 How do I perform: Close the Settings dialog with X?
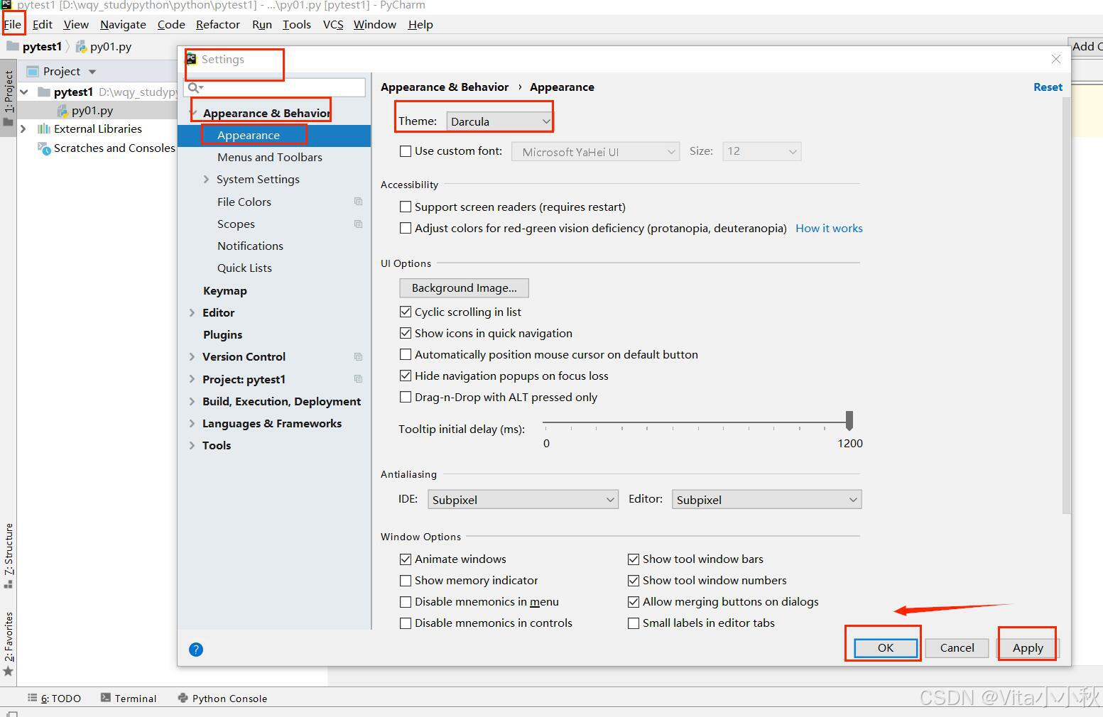click(1056, 59)
